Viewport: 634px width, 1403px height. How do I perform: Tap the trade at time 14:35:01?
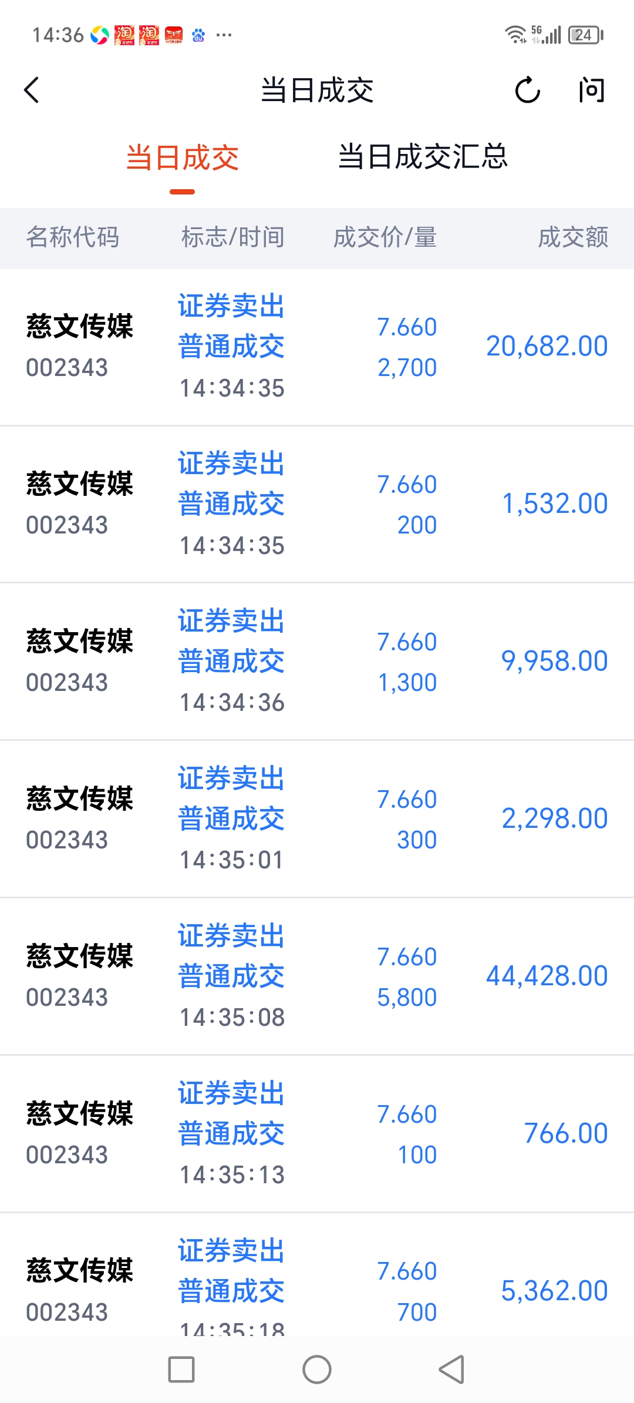[317, 819]
